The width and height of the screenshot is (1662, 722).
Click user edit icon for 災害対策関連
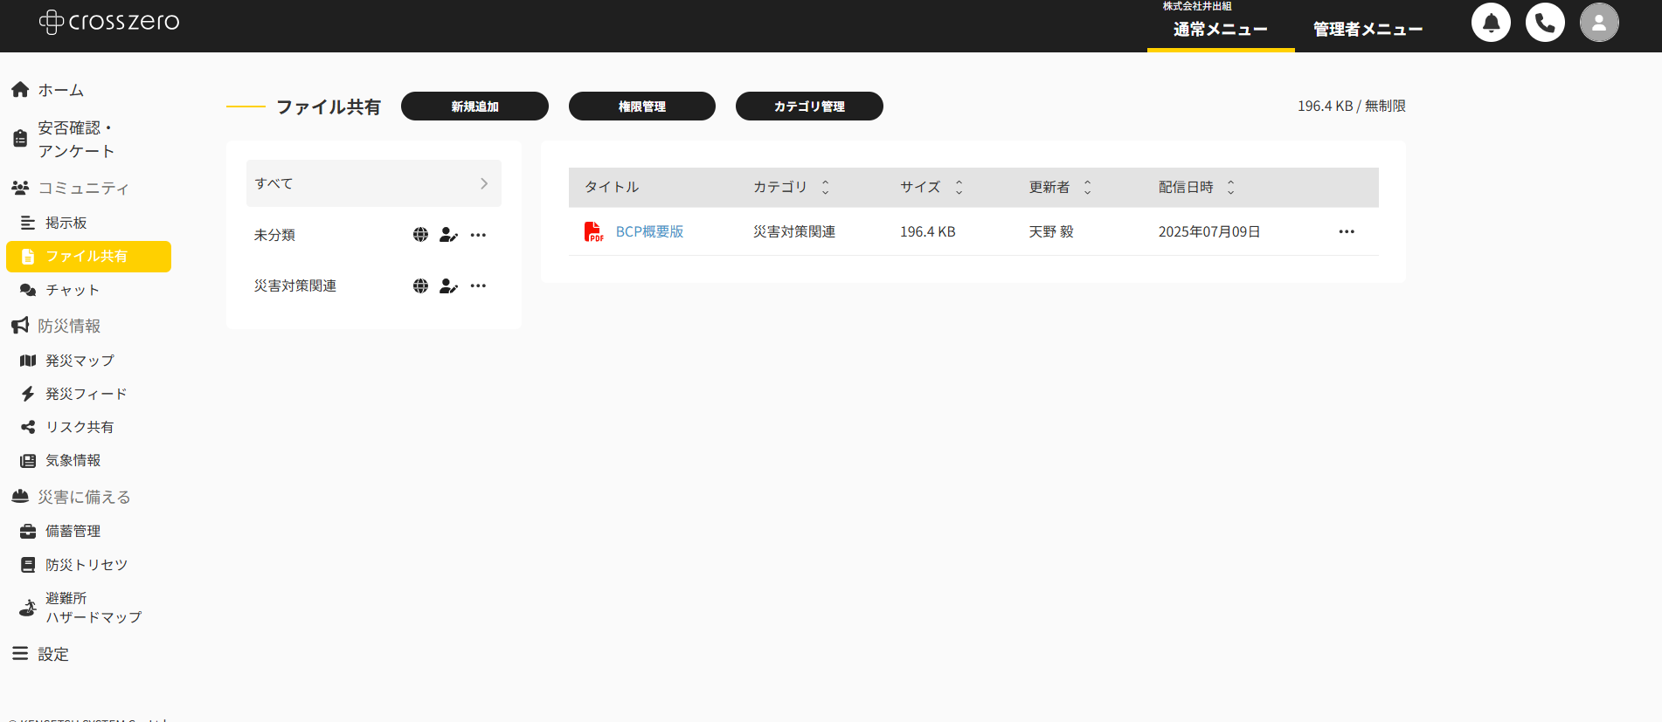[x=448, y=285]
